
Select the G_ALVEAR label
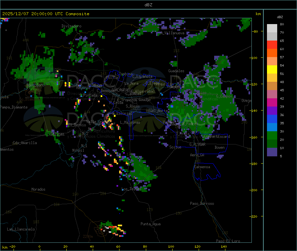(x=197, y=144)
